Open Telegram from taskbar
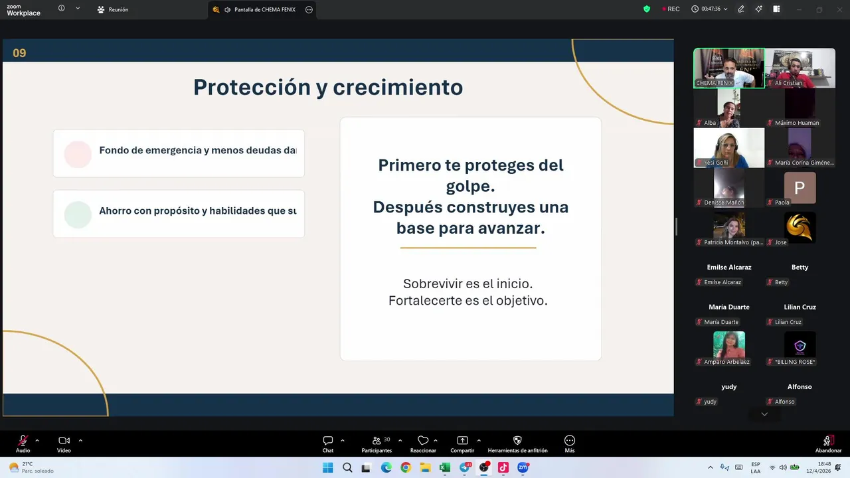 coord(465,467)
